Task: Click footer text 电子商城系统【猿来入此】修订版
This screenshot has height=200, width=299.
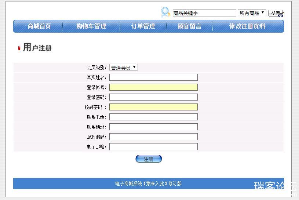Action: coord(148,183)
